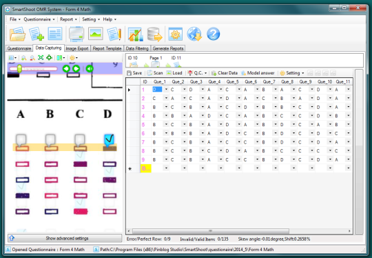Open the bar chart report icon
The height and width of the screenshot is (258, 372).
point(136,34)
